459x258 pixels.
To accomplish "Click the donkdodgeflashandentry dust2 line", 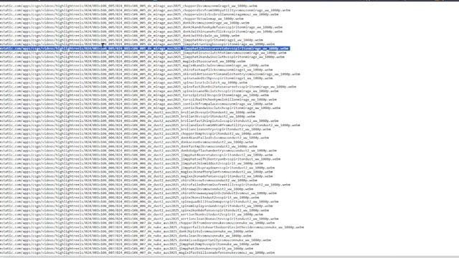I will [x=138, y=150].
